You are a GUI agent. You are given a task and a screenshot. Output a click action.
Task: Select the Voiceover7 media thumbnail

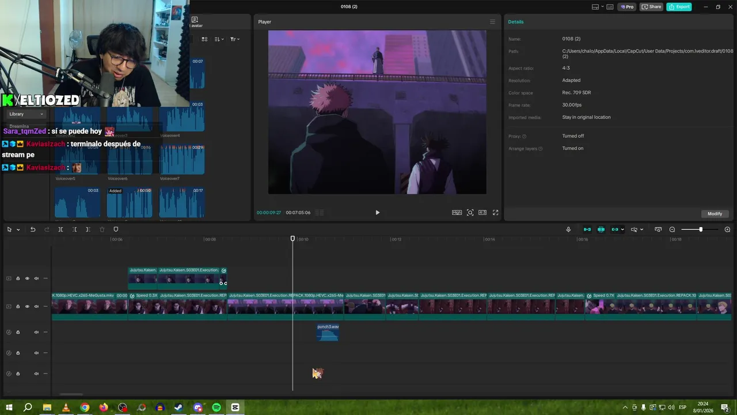[x=181, y=159]
